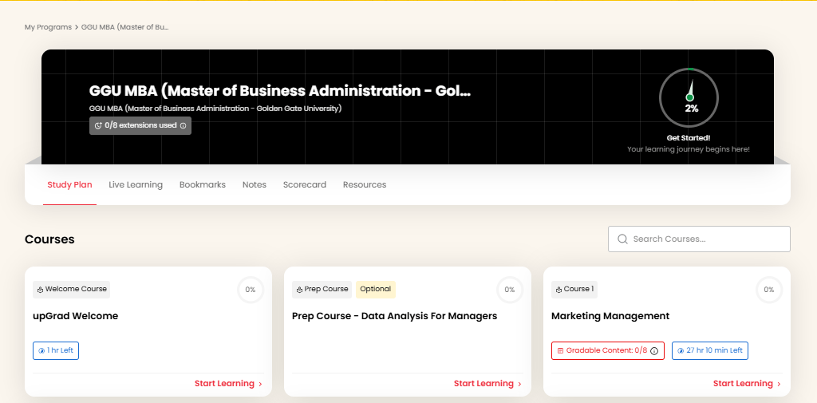Open the Bookmarks tab
The height and width of the screenshot is (403, 817).
[x=202, y=184]
